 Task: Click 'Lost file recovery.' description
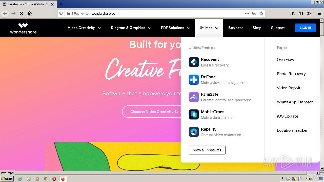(215, 65)
